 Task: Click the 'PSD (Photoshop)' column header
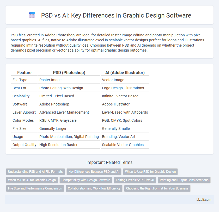[69, 72]
